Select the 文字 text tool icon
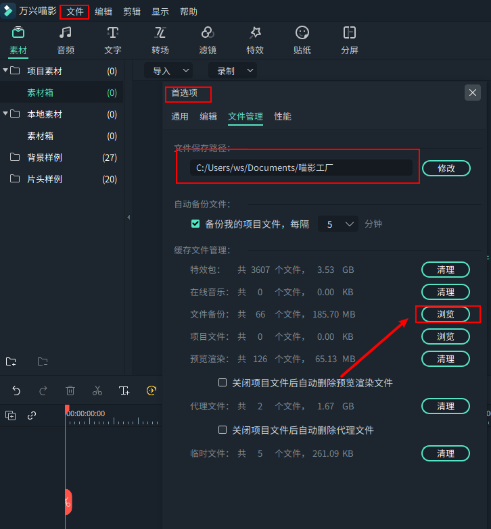This screenshot has height=529, width=491. click(113, 32)
